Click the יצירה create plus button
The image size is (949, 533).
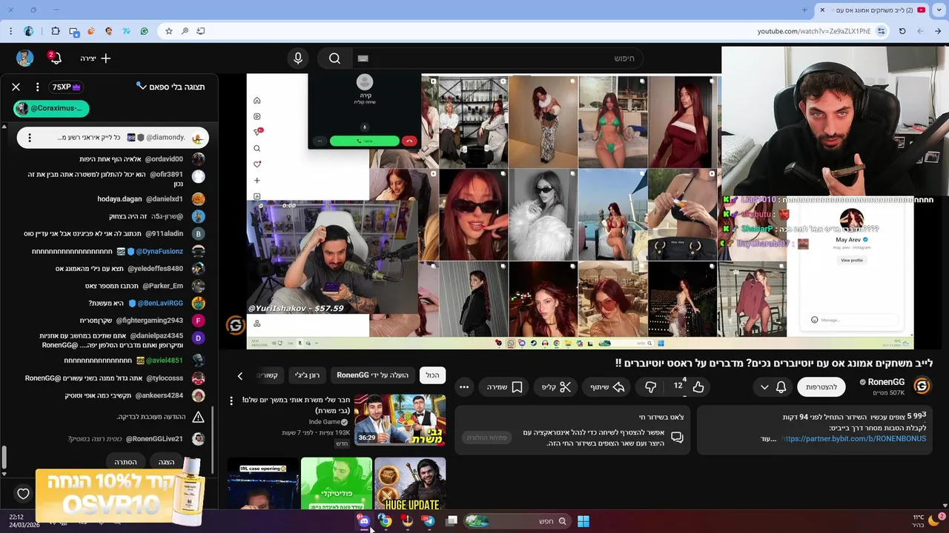click(96, 58)
